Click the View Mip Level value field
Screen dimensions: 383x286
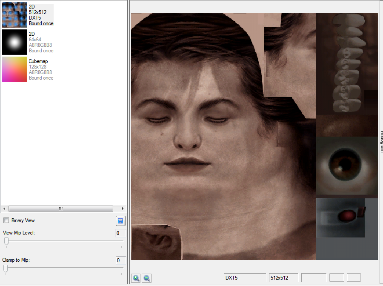(120, 233)
